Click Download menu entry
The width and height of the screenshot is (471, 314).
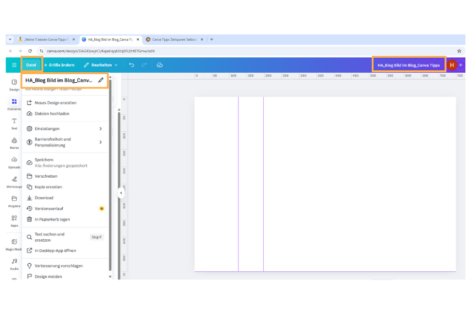65,198
